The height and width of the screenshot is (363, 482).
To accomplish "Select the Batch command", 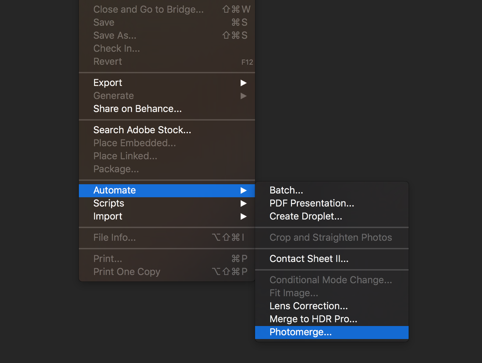I will tap(286, 190).
